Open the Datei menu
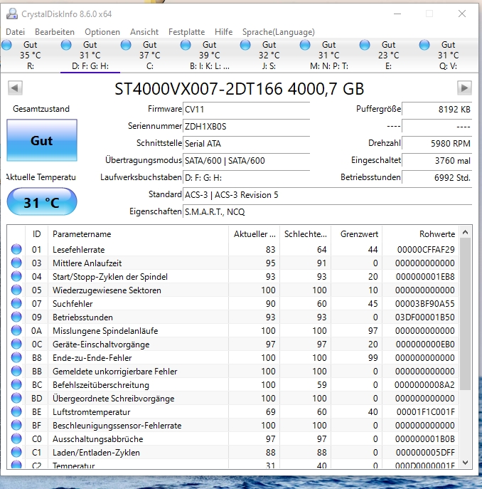Screen dimensions: 482x489 pos(15,32)
